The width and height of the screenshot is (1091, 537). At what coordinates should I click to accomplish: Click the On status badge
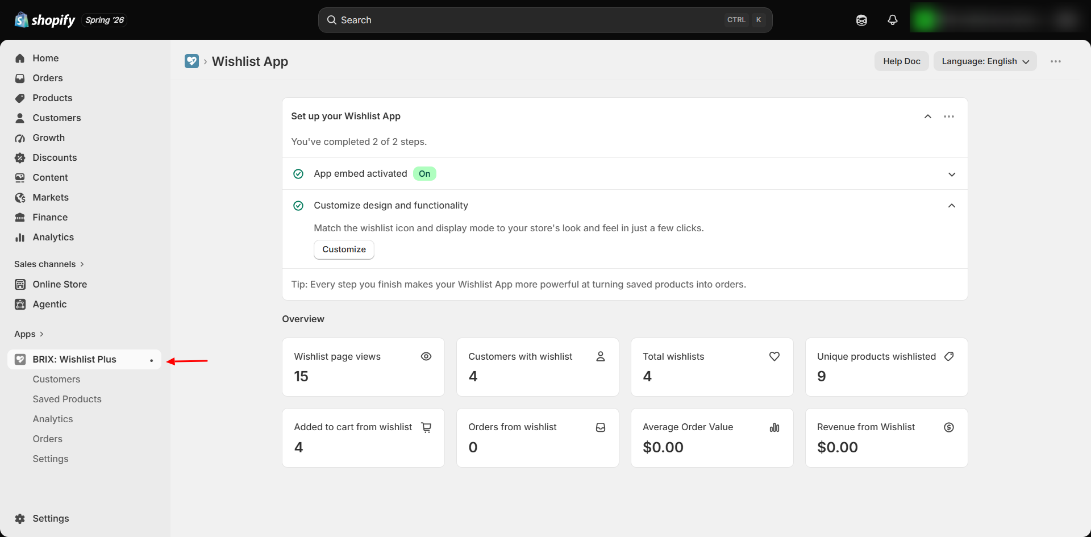[424, 174]
